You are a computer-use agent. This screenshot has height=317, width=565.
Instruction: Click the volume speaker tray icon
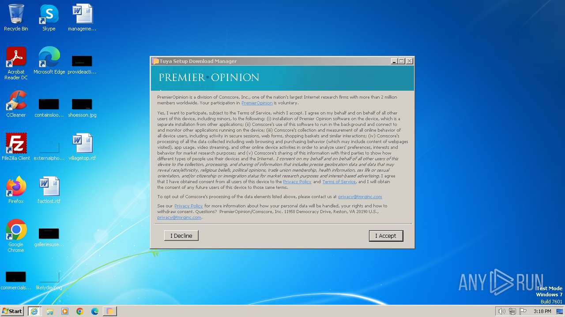click(x=501, y=311)
